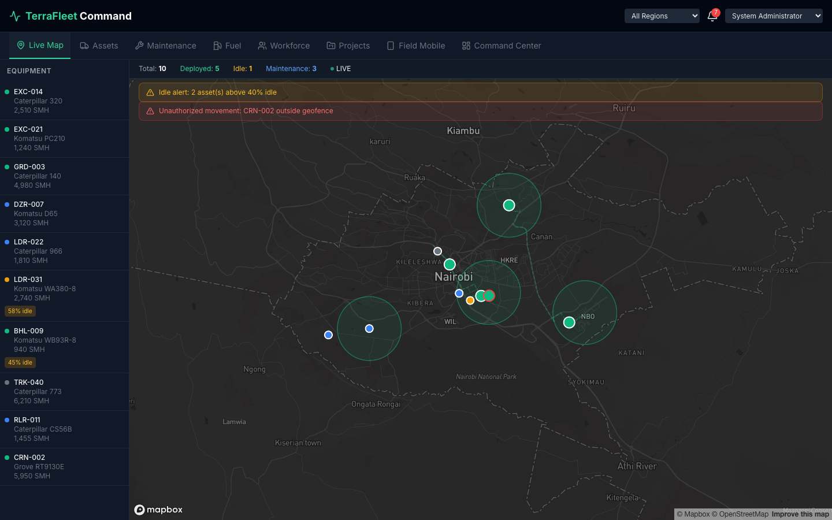Select the green marker in the northern geofence

(509, 205)
